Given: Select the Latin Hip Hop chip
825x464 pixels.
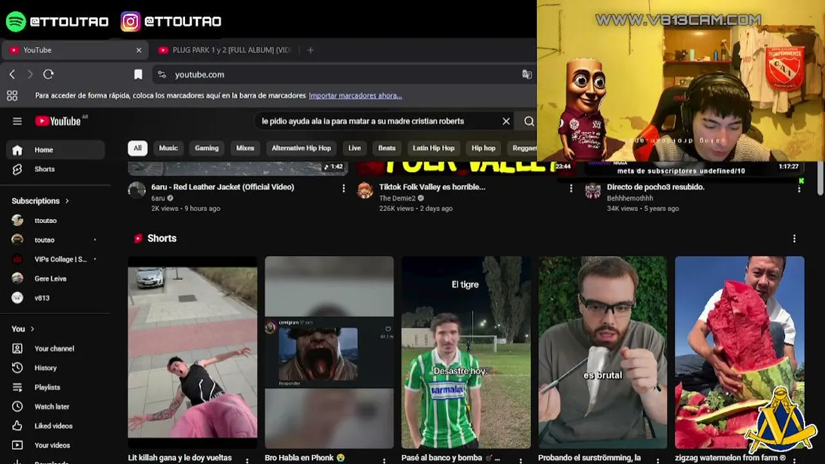Looking at the screenshot, I should tap(434, 148).
